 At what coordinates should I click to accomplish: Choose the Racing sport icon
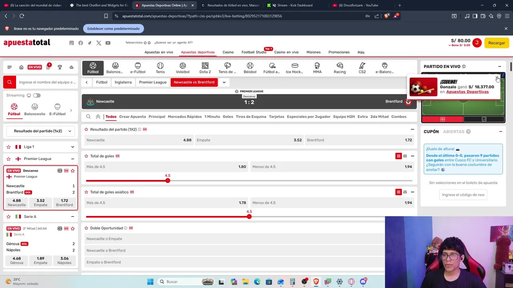click(340, 68)
